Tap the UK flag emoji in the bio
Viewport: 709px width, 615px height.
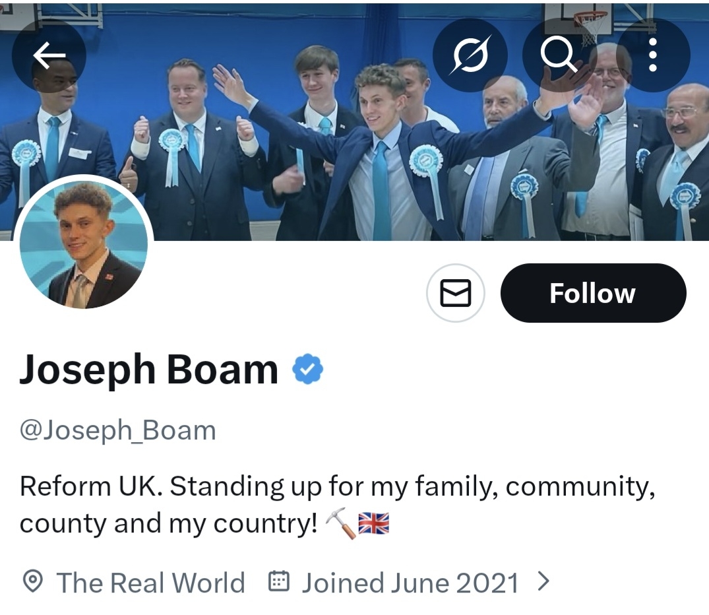(373, 525)
